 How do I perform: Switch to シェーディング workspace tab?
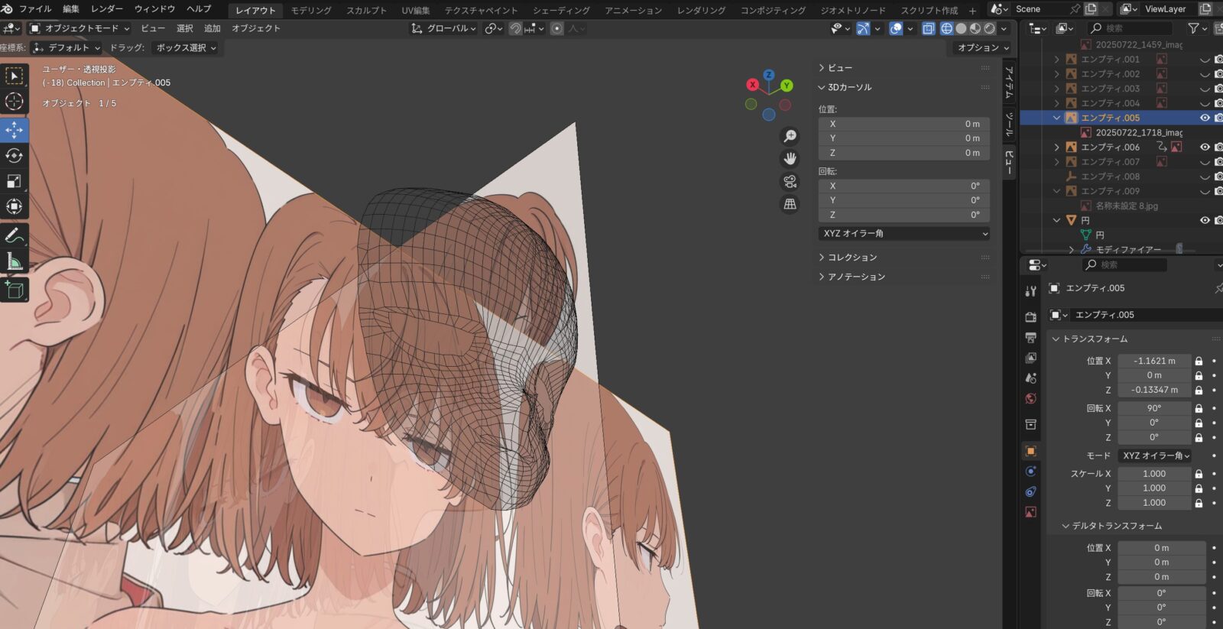pyautogui.click(x=561, y=10)
